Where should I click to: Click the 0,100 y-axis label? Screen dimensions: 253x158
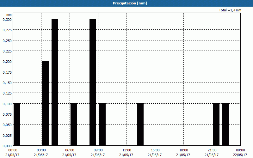click(x=7, y=104)
